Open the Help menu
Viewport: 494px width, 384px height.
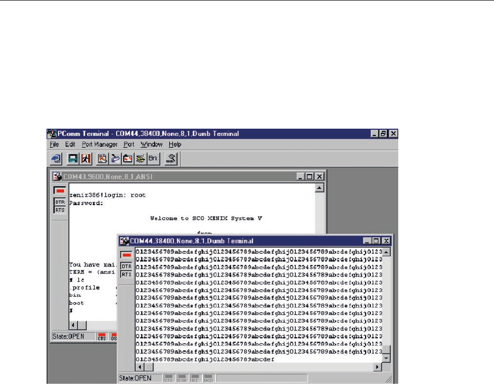point(175,144)
